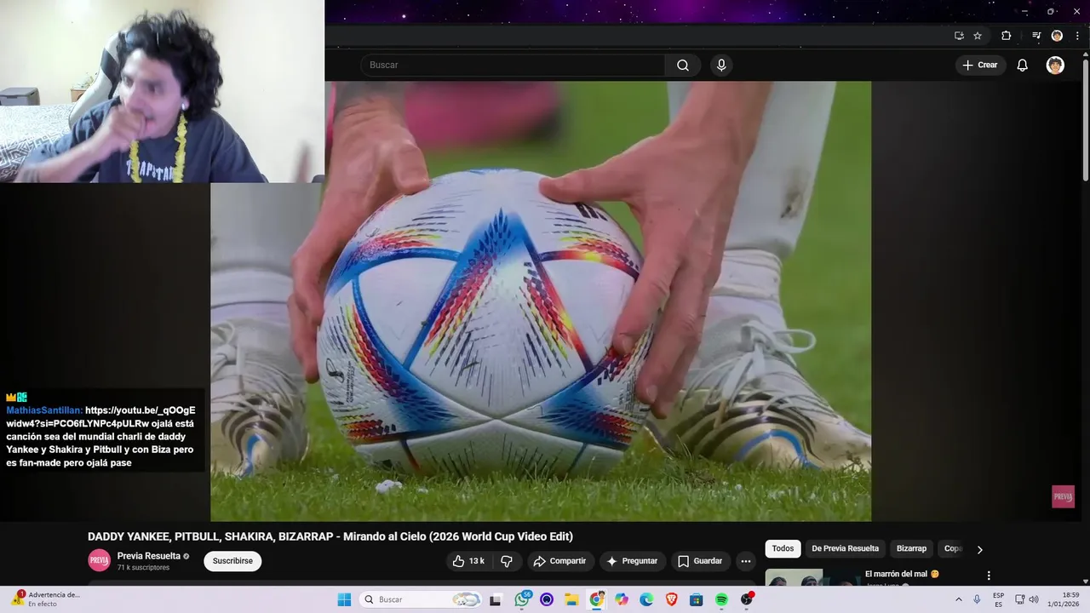Open File Explorer from the taskbar
This screenshot has height=613, width=1090.
[x=571, y=599]
